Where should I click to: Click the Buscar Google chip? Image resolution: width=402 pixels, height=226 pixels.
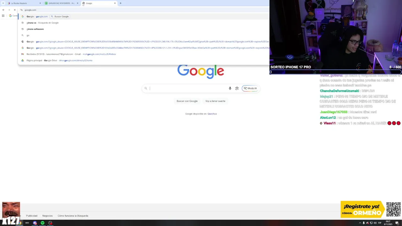pyautogui.click(x=60, y=16)
